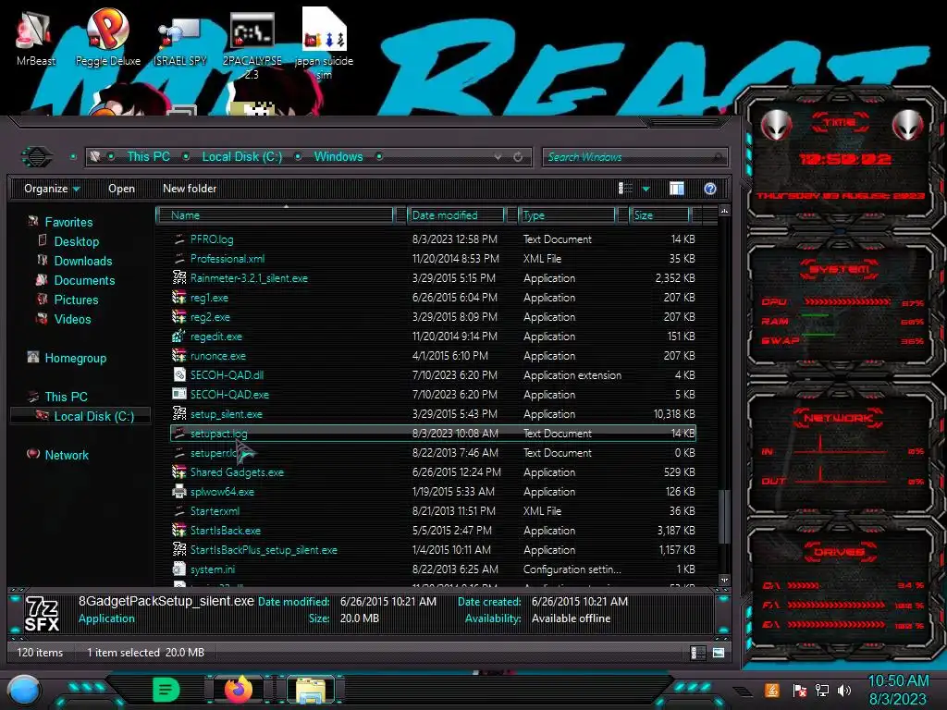Image resolution: width=947 pixels, height=710 pixels.
Task: Refresh the Windows folder view
Action: (x=518, y=157)
